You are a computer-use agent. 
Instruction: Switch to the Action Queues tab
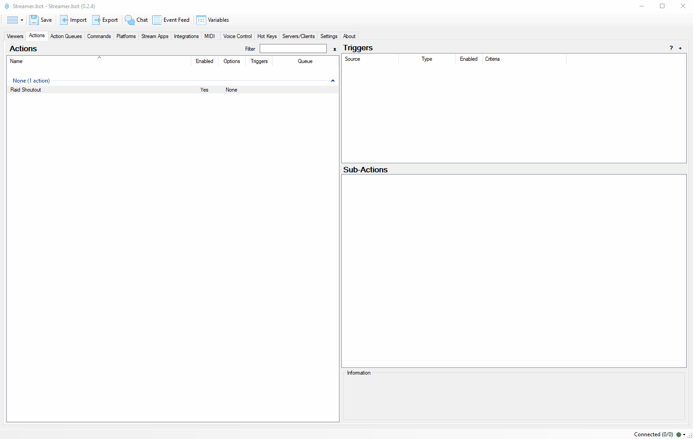click(x=66, y=36)
